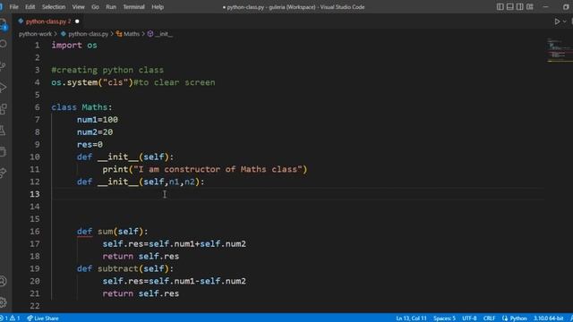
Task: Open the Accounts menu icon
Action: [x=4, y=281]
